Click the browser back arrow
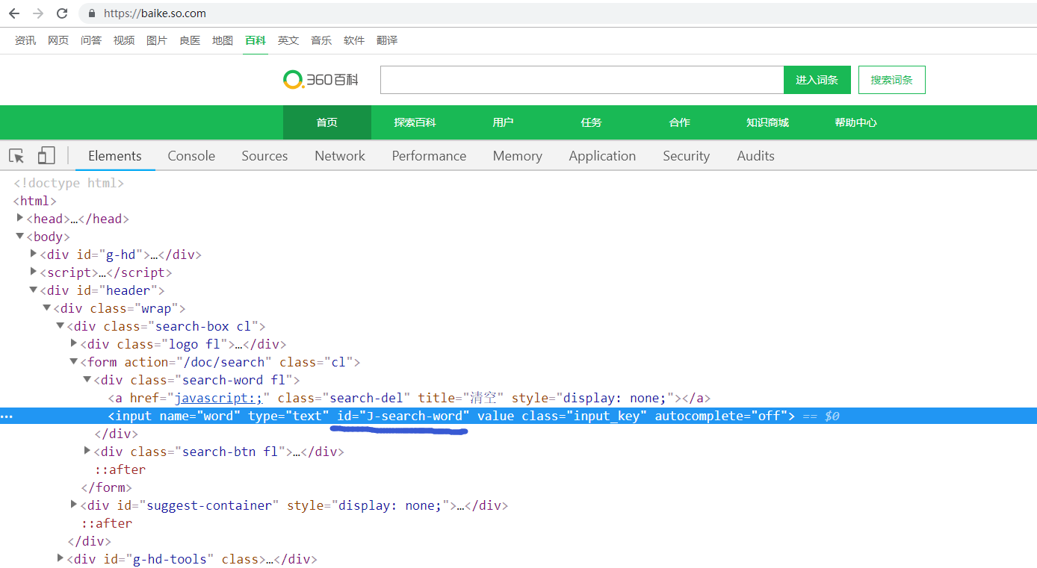The width and height of the screenshot is (1037, 568). (14, 13)
